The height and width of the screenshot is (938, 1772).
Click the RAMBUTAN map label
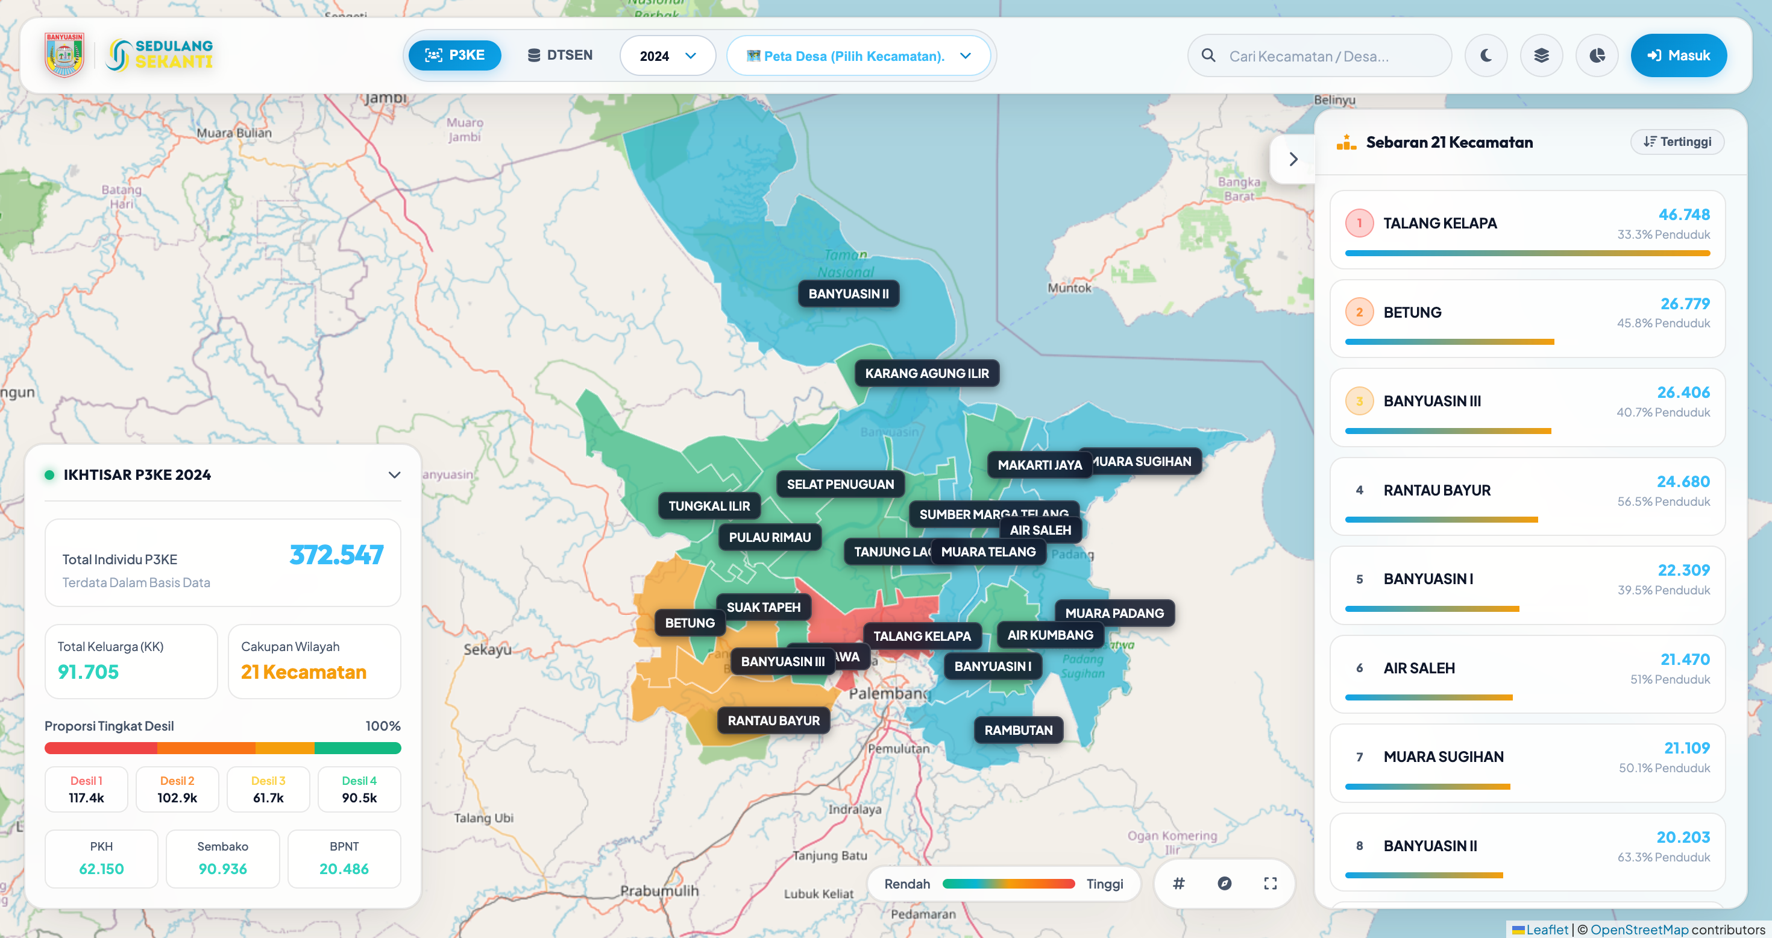1018,730
